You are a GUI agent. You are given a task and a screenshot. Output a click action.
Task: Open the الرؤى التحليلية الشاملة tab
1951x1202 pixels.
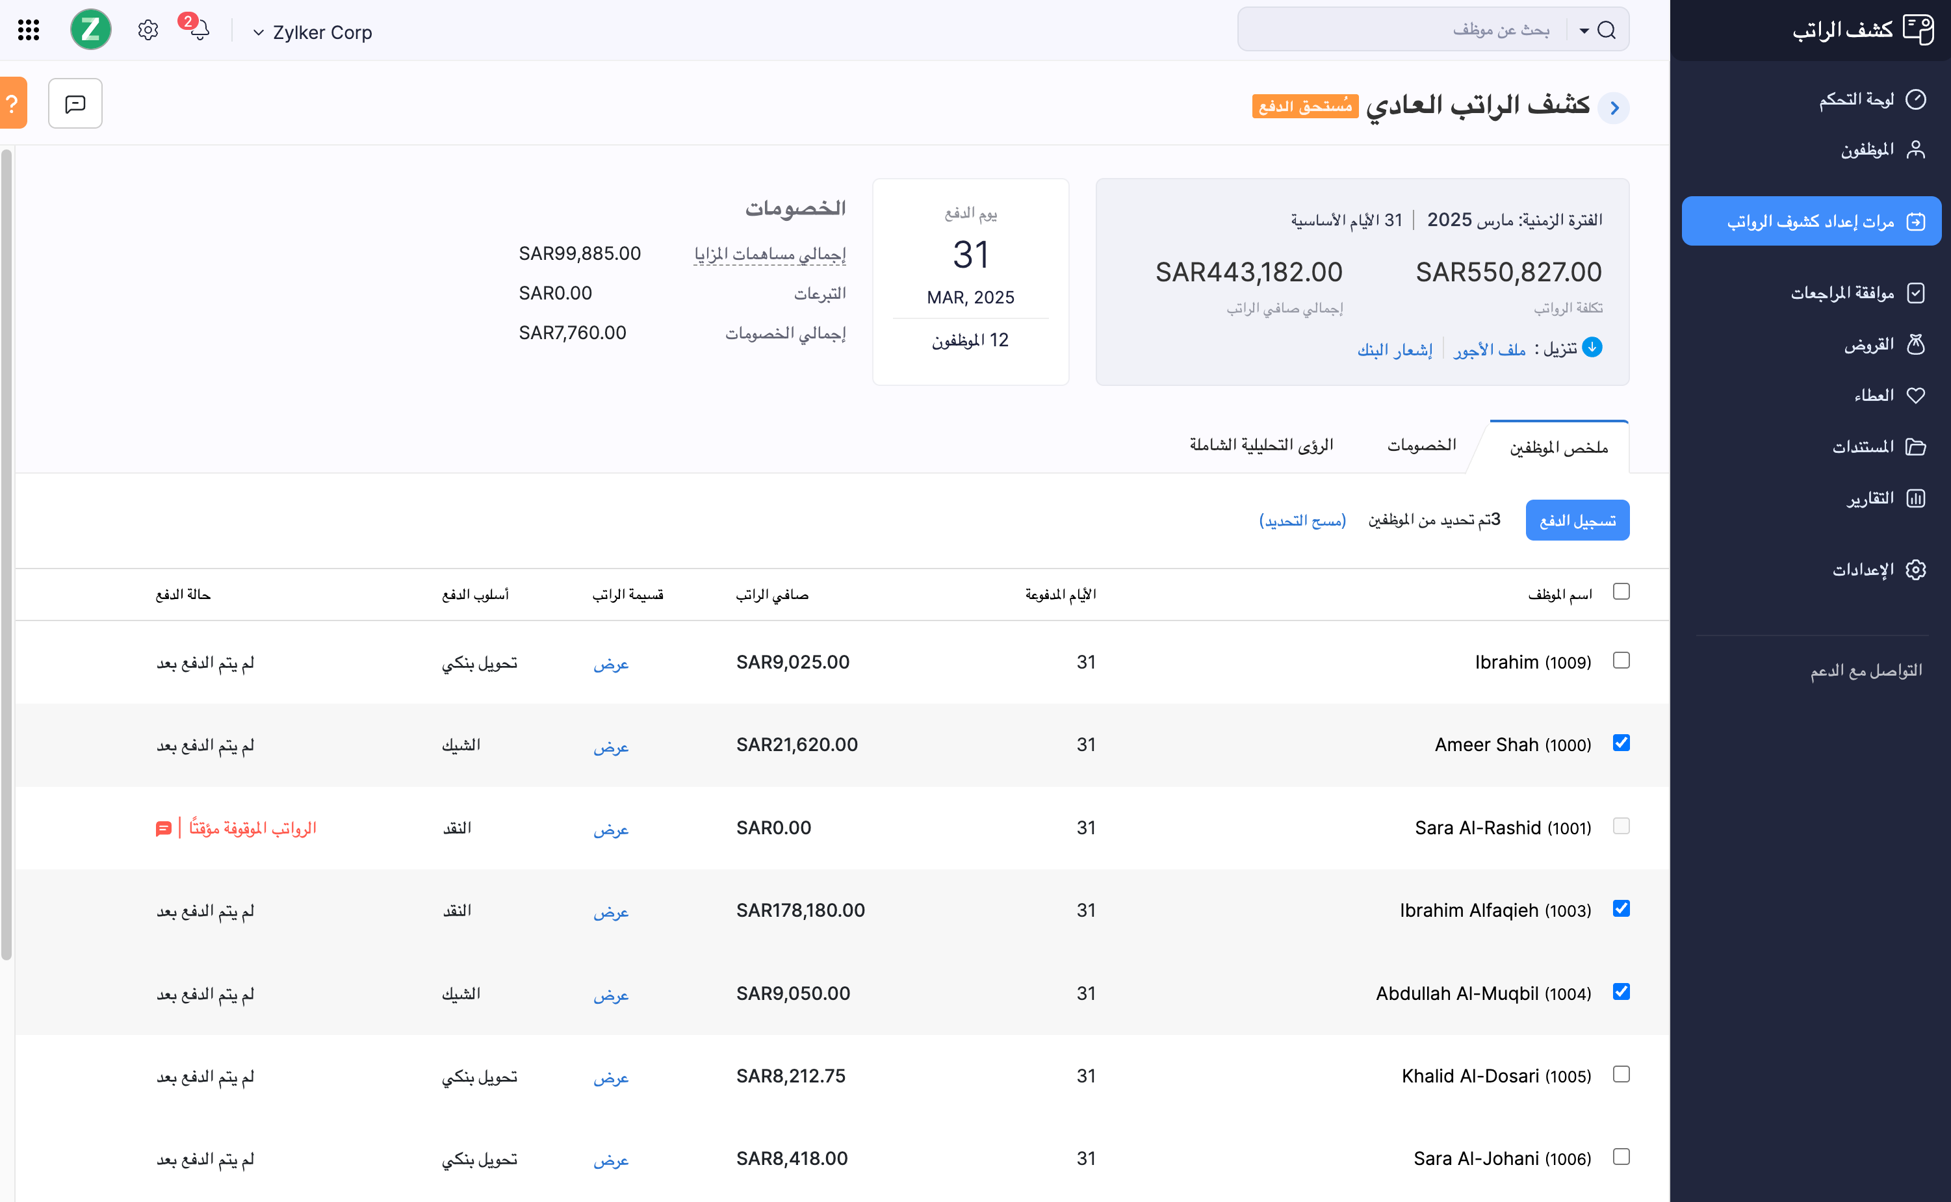tap(1260, 444)
